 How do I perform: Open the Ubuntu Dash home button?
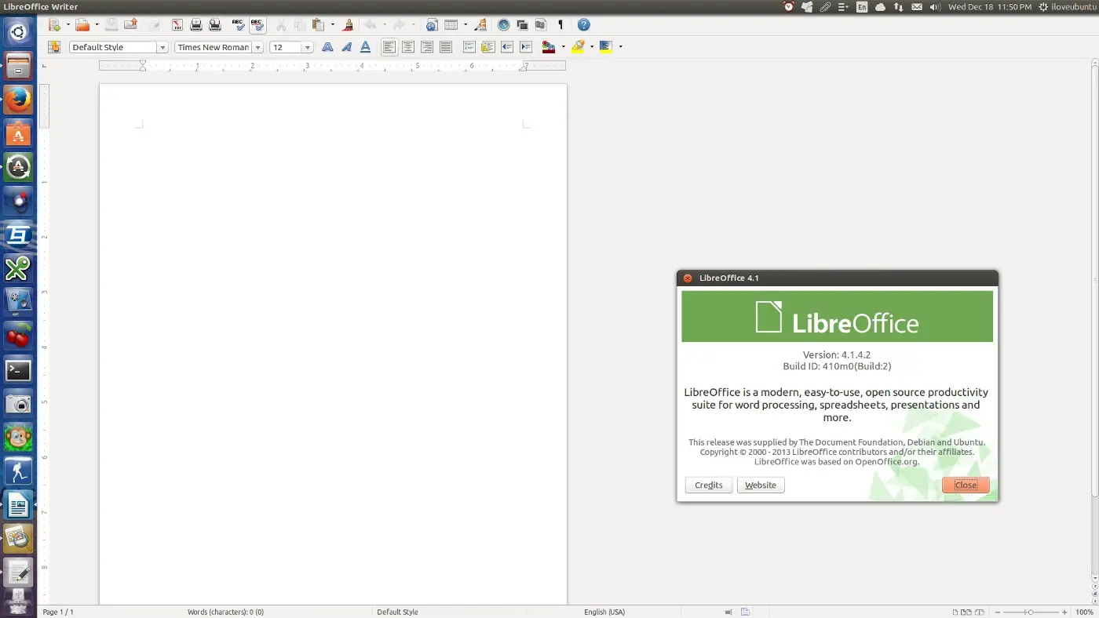[18, 32]
